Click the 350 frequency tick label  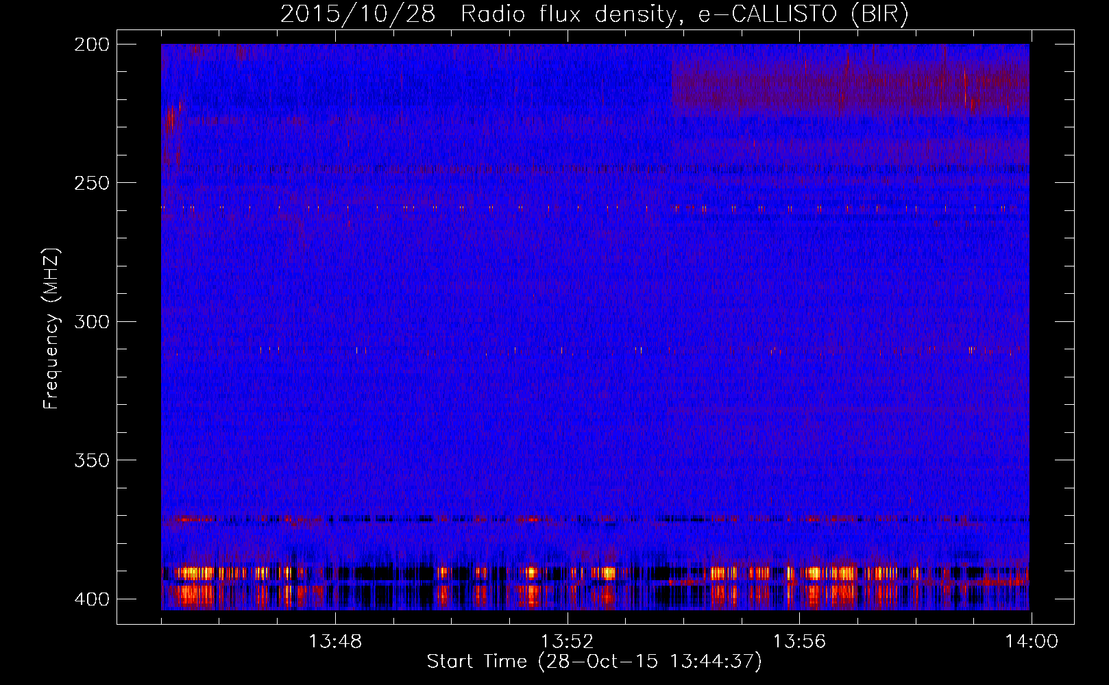point(91,460)
